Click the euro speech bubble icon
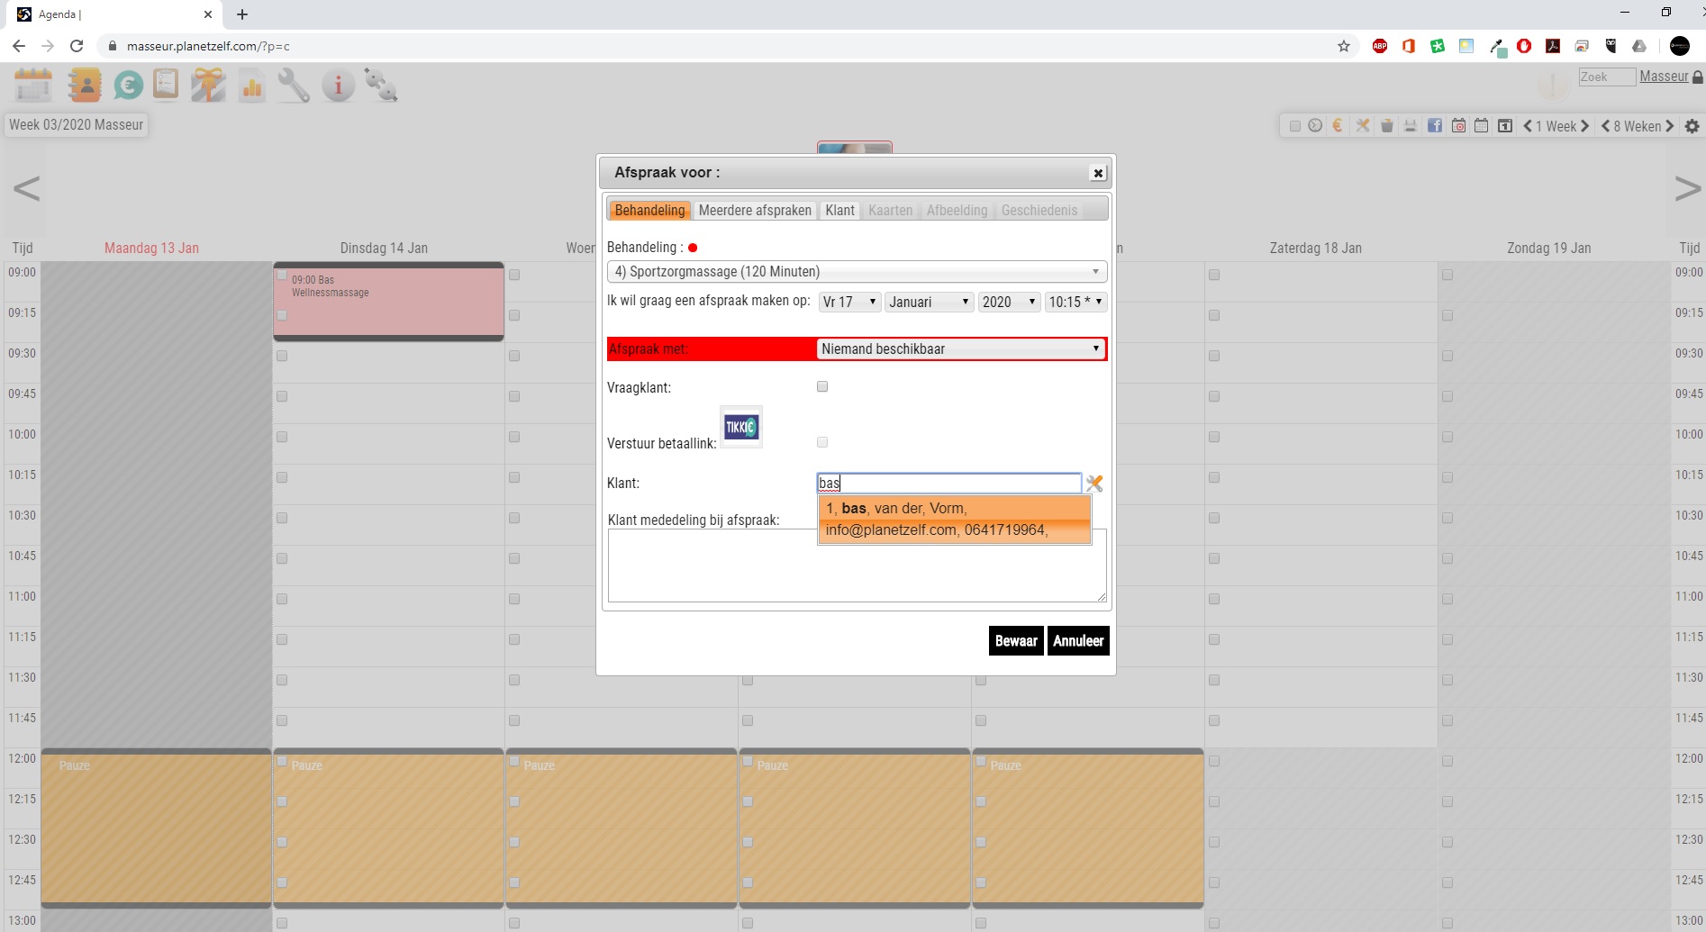The width and height of the screenshot is (1706, 932). tap(128, 86)
